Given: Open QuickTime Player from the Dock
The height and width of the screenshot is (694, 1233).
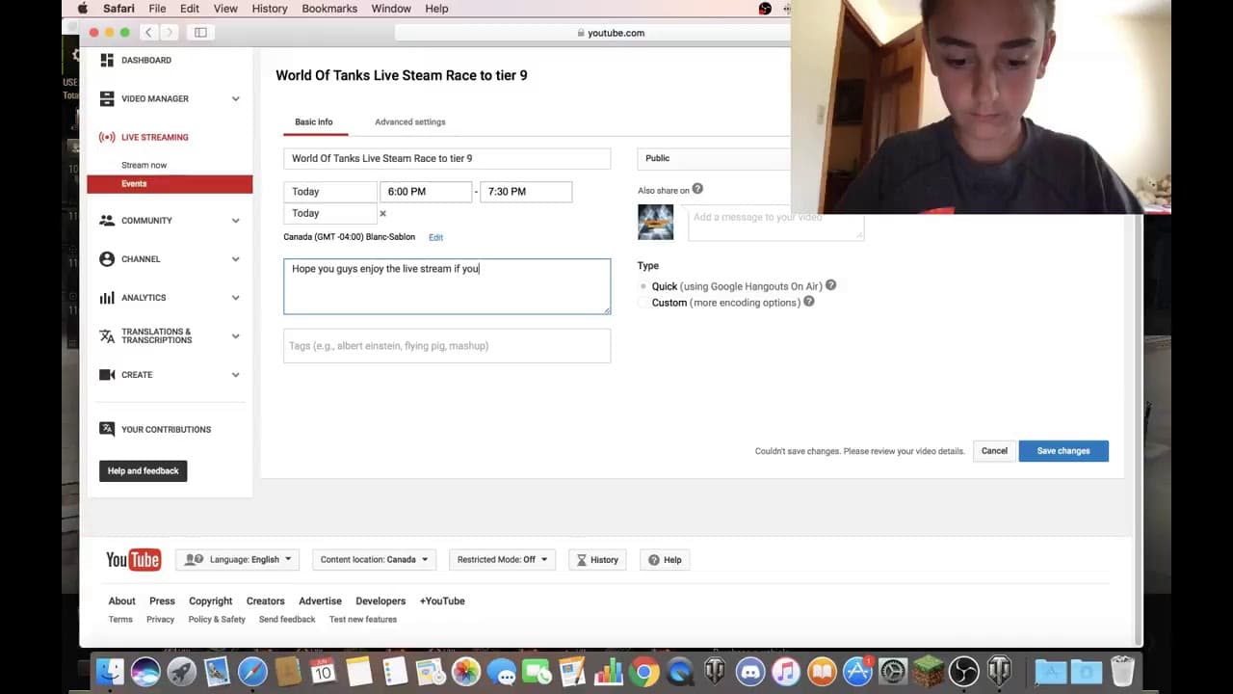Looking at the screenshot, I should (680, 671).
